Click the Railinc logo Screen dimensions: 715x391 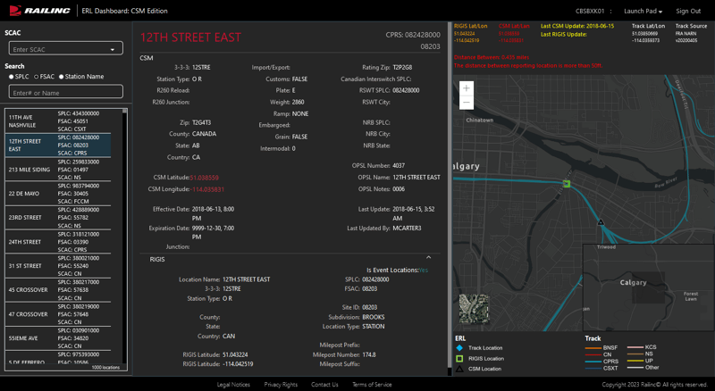[x=39, y=11]
